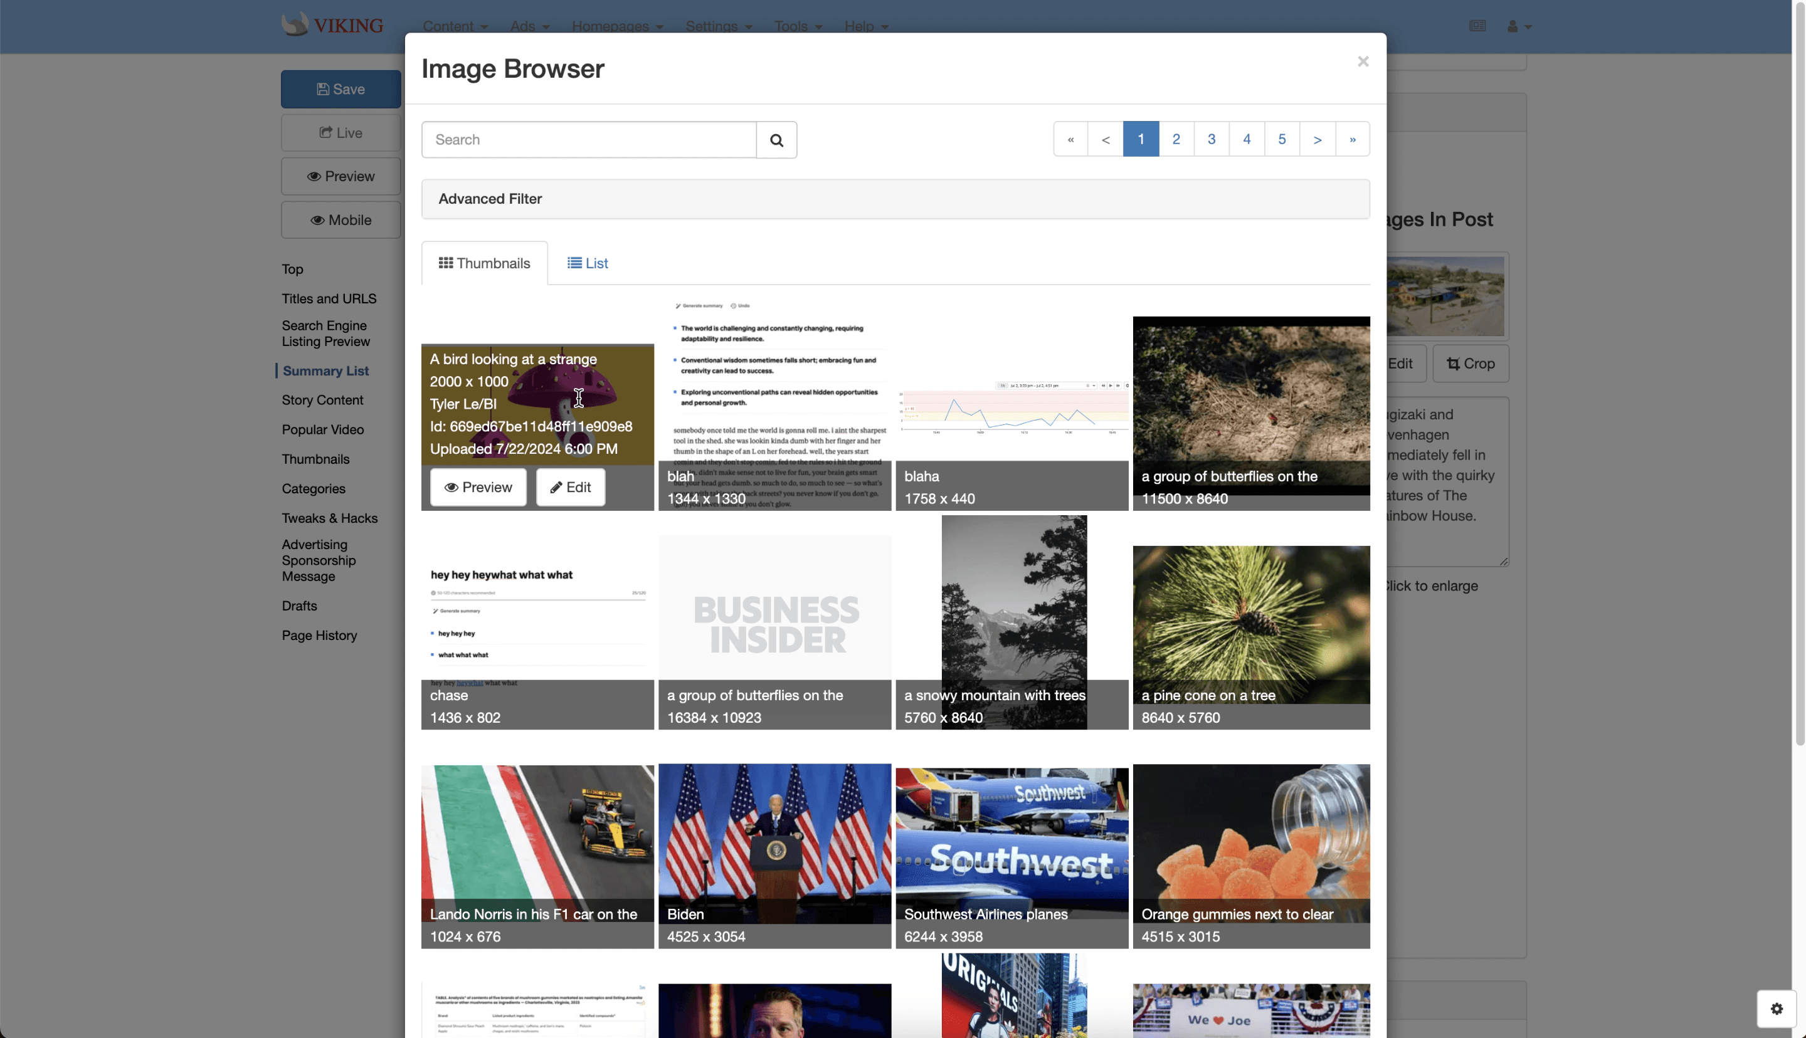Go to Story Content section
Viewport: 1806px width, 1038px height.
[x=322, y=401]
